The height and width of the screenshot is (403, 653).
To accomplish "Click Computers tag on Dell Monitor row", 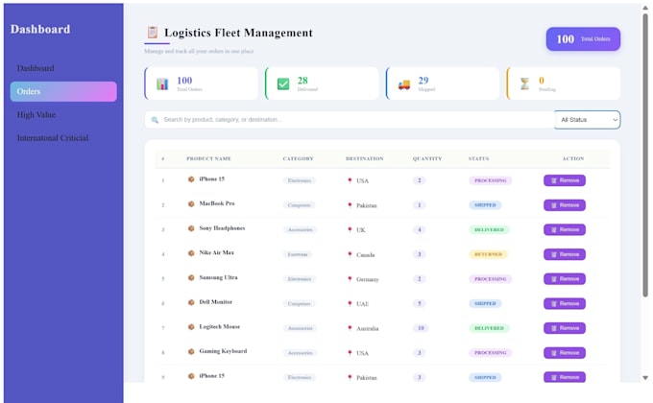I will [x=299, y=303].
